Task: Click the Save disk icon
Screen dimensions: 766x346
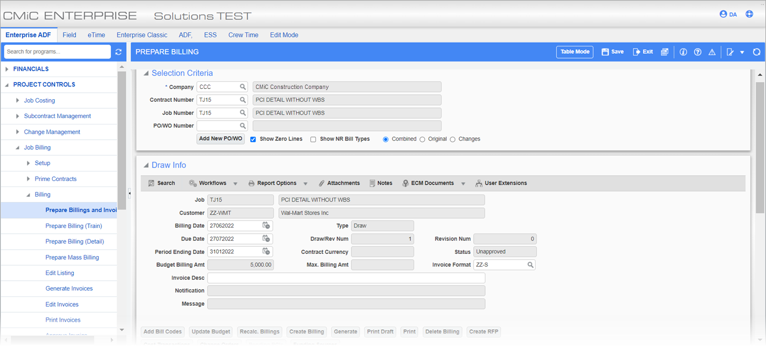Action: point(605,52)
